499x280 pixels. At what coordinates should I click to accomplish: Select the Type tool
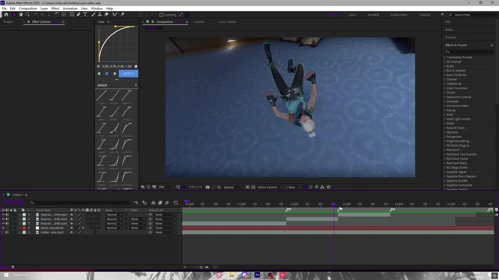pos(85,15)
